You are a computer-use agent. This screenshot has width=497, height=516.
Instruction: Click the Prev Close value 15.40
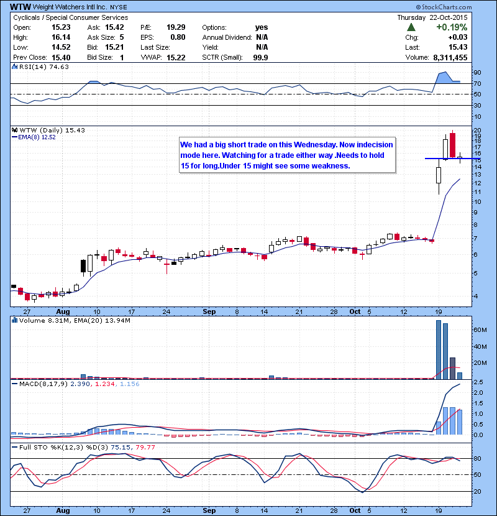pos(61,58)
